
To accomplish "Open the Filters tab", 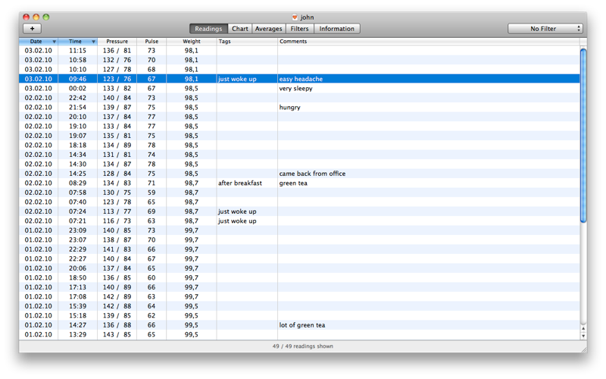I will [299, 29].
